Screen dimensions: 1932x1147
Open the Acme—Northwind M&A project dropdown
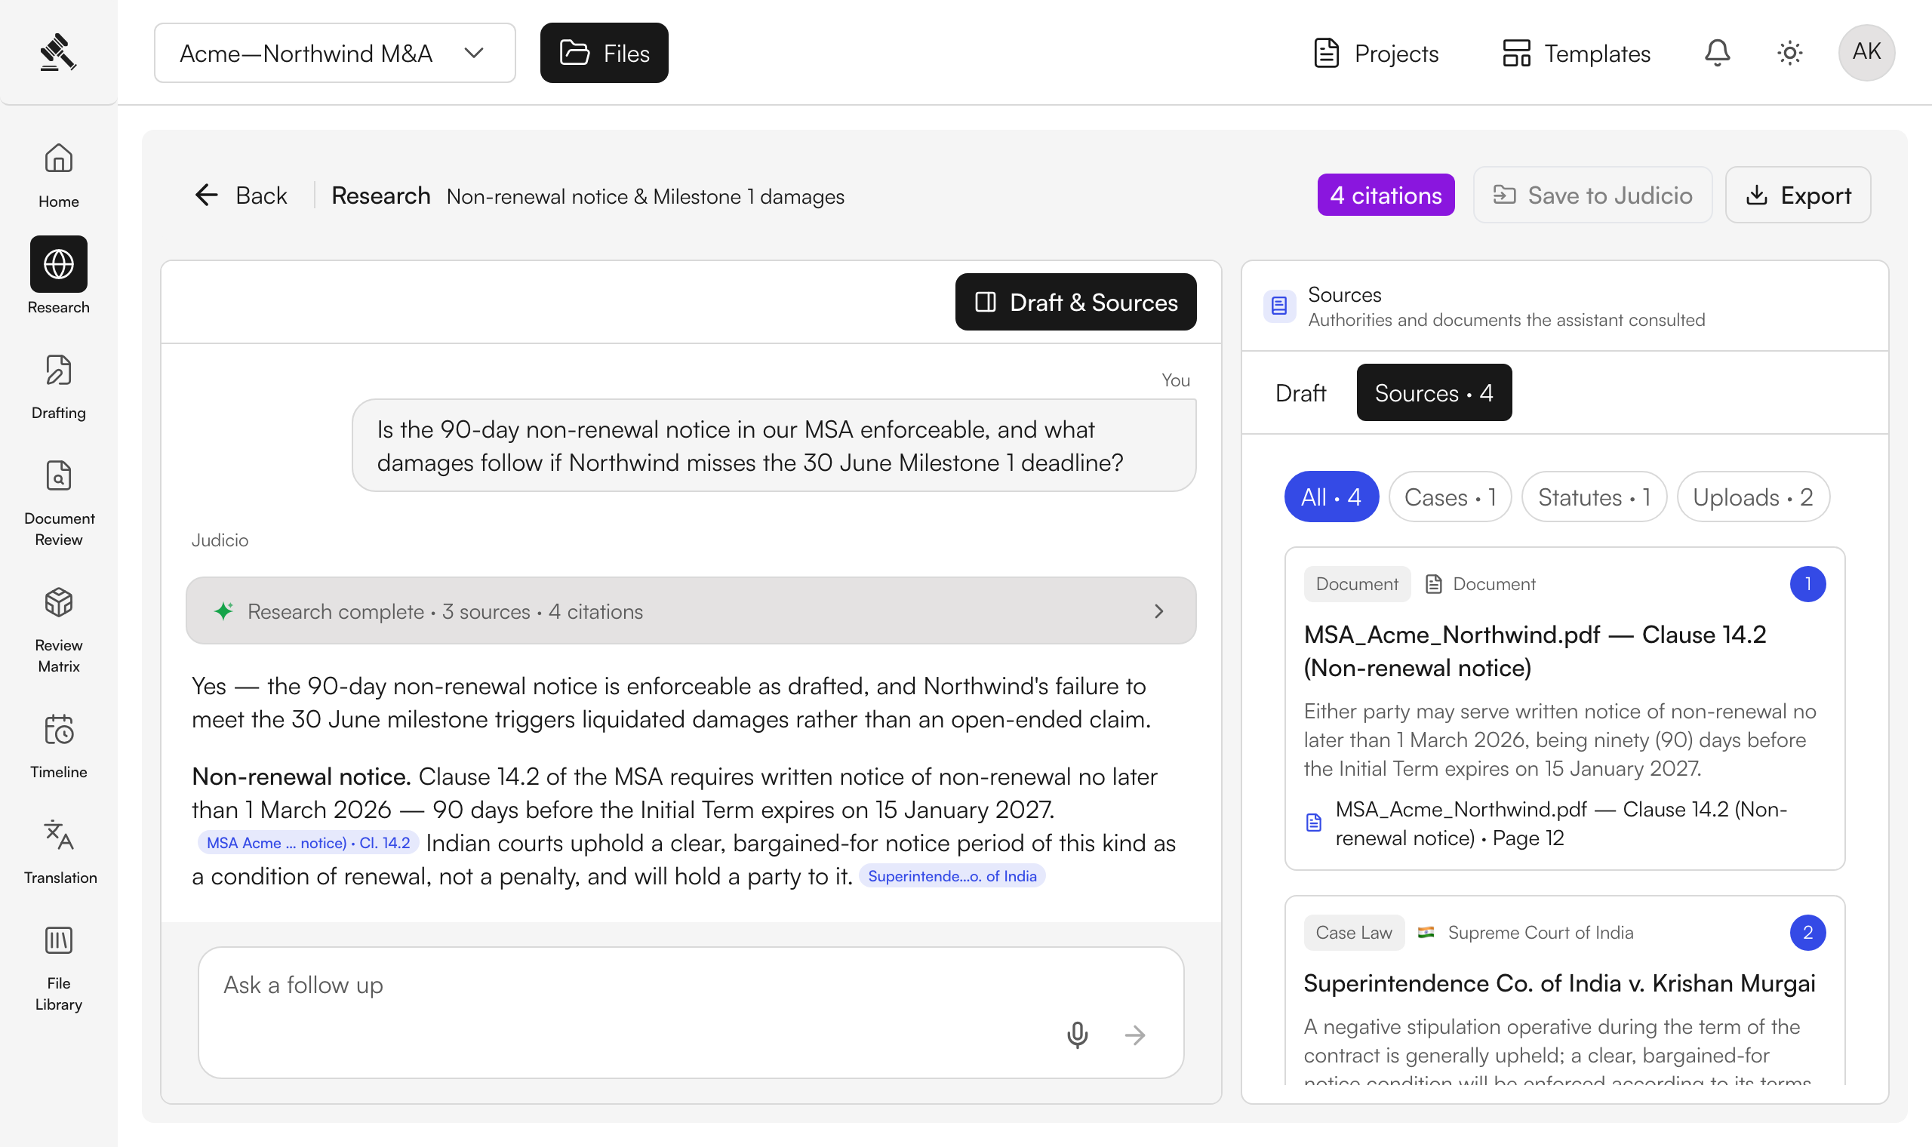tap(334, 53)
